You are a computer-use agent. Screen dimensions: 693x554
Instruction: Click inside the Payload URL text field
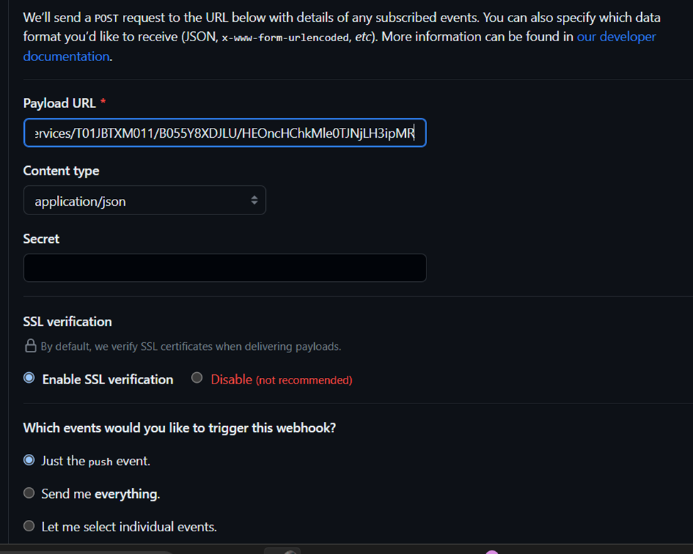point(225,133)
